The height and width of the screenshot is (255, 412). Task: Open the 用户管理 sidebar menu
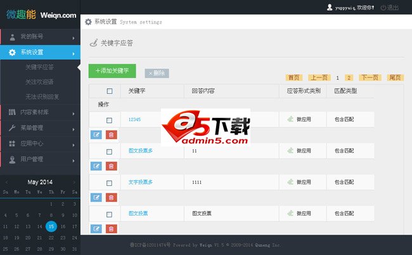click(x=40, y=159)
